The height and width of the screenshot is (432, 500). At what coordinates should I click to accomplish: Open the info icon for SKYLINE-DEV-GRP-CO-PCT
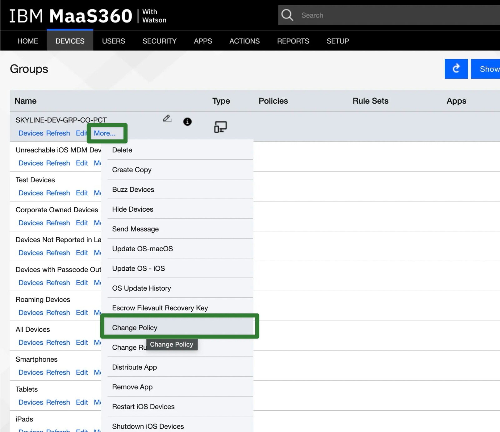187,122
